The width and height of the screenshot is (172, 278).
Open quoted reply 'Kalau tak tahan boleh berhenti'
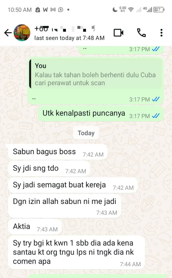(x=95, y=74)
